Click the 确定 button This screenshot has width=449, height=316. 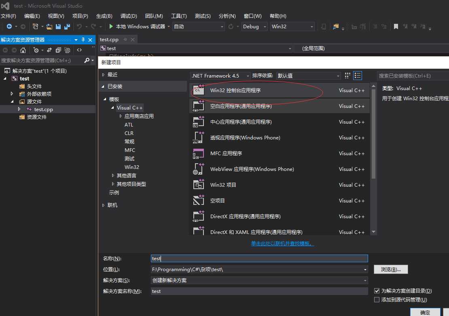[425, 312]
